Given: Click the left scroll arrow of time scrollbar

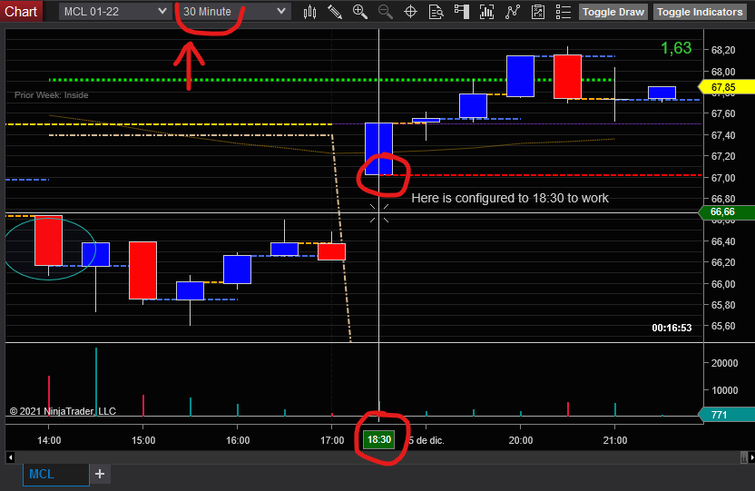Looking at the screenshot, I should [11, 457].
